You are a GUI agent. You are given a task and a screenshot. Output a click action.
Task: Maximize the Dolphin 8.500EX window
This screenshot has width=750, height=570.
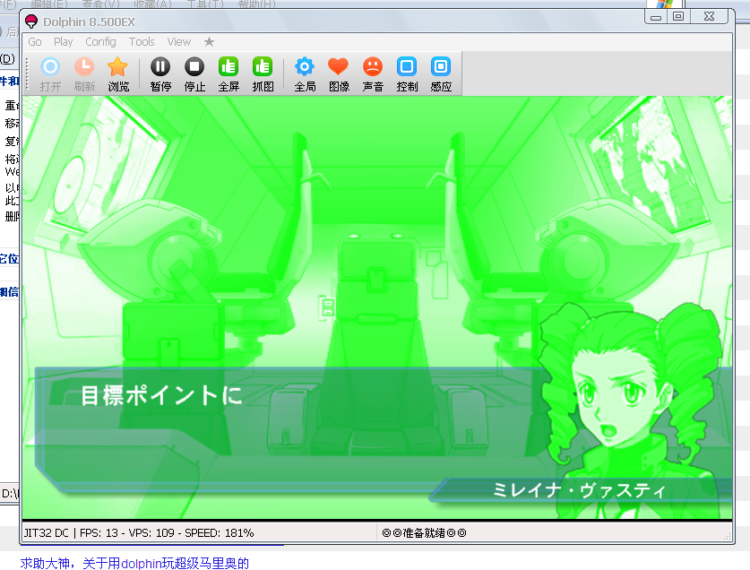[x=678, y=16]
